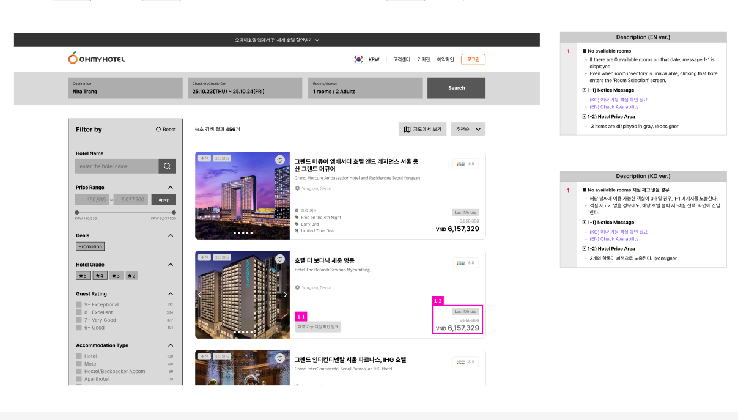Open 예약확인 in header
Image resolution: width=738 pixels, height=420 pixels.
coord(446,60)
